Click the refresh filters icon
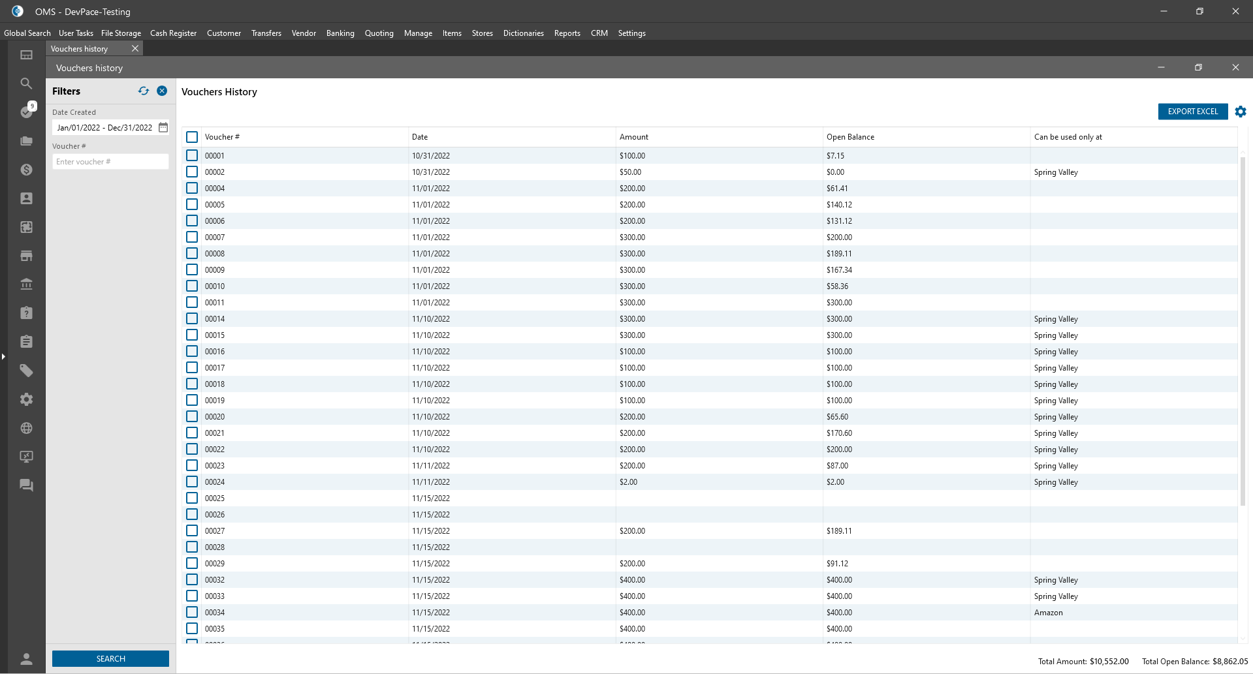1253x674 pixels. point(144,91)
